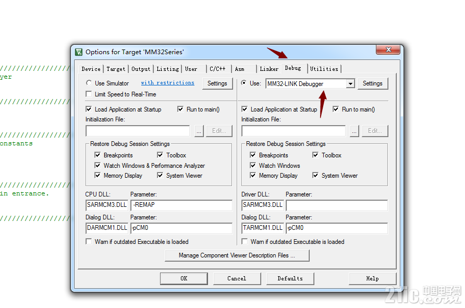Viewport: 465px width, 308px height.
Task: Select the Debug tab
Action: [293, 68]
